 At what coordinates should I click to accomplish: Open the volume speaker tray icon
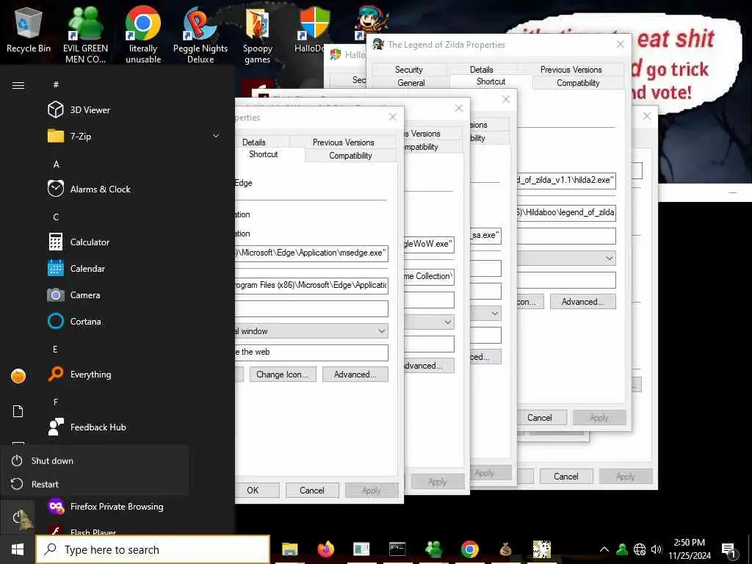coord(656,549)
